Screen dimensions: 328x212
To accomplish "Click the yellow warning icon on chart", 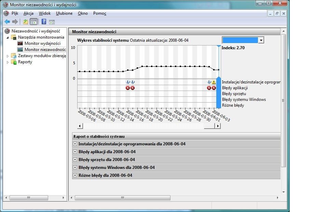I will [214, 82].
